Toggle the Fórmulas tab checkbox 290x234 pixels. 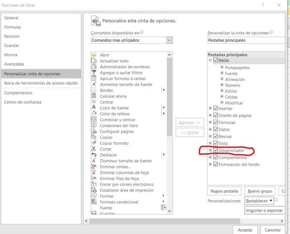(216, 122)
